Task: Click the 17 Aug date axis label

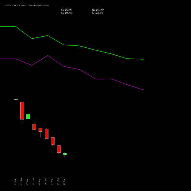Action: (x=27, y=182)
